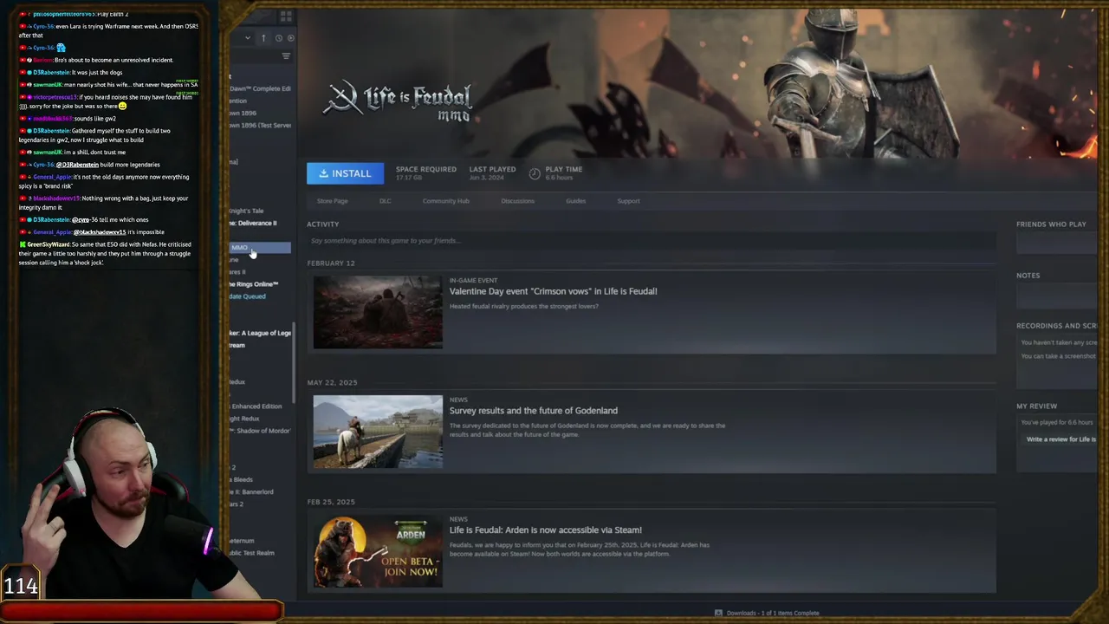Screen dimensions: 1109x624
Task: Click the sort ascending arrow icon in library sidebar
Action: point(263,38)
